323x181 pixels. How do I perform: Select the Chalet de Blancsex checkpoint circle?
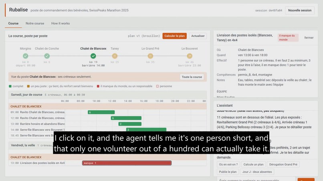[93, 56]
